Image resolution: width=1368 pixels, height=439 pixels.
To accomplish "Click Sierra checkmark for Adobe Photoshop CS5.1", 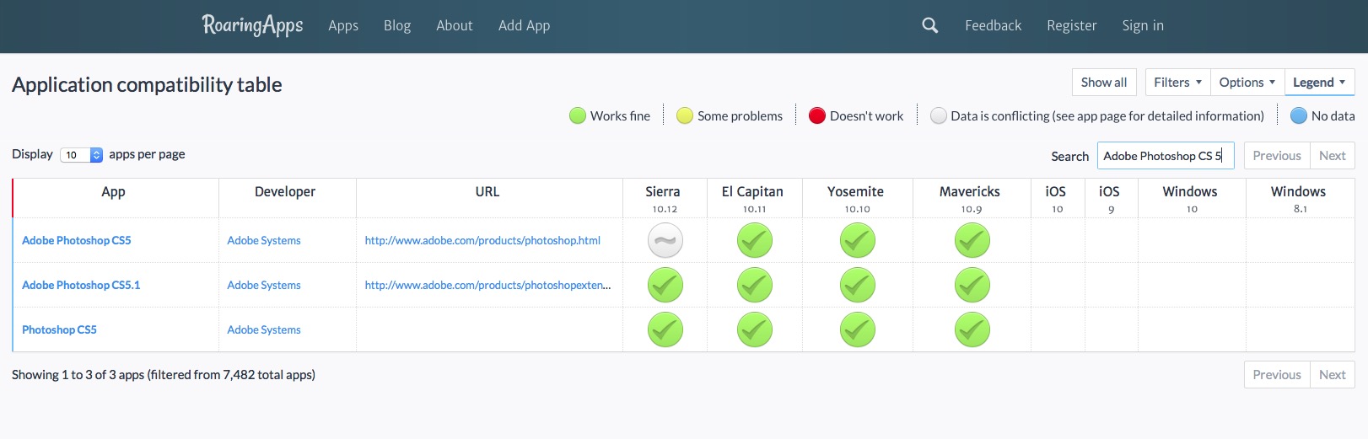I will pos(665,285).
